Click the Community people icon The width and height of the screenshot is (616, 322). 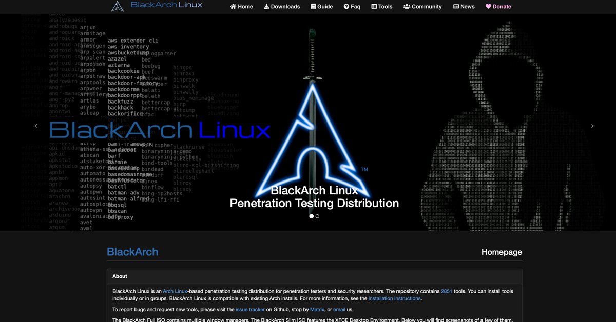(407, 7)
